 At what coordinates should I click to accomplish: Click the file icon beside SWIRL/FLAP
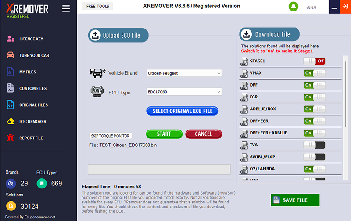[244, 157]
